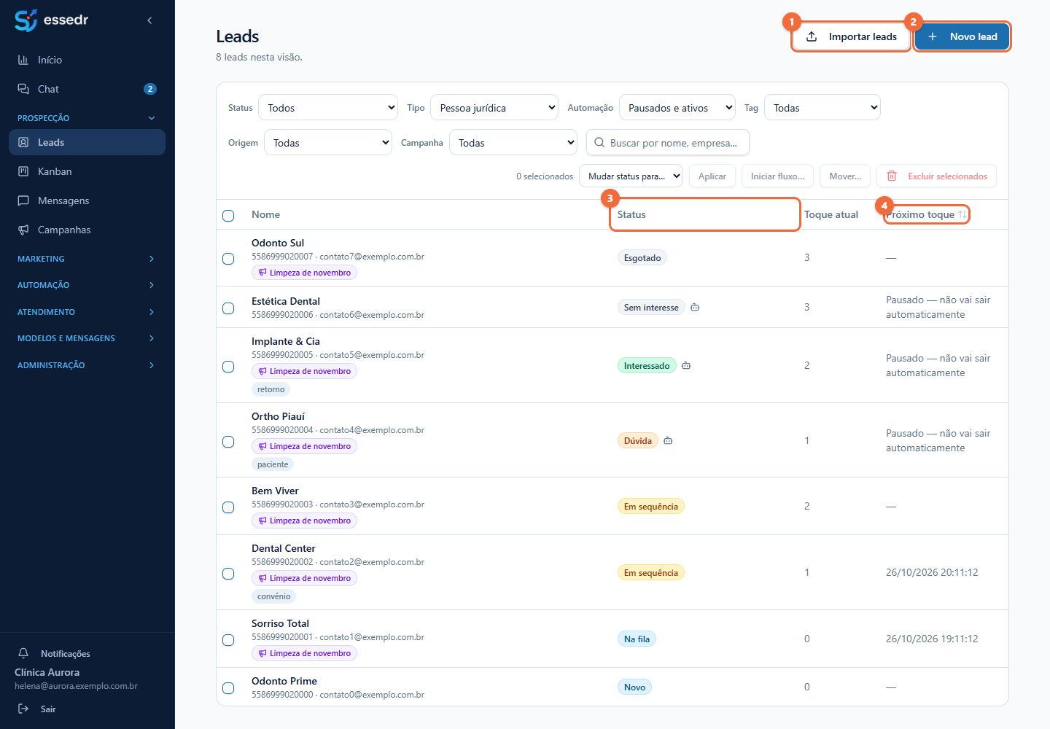
Task: Click the magnifier icon in search box
Action: point(599,143)
